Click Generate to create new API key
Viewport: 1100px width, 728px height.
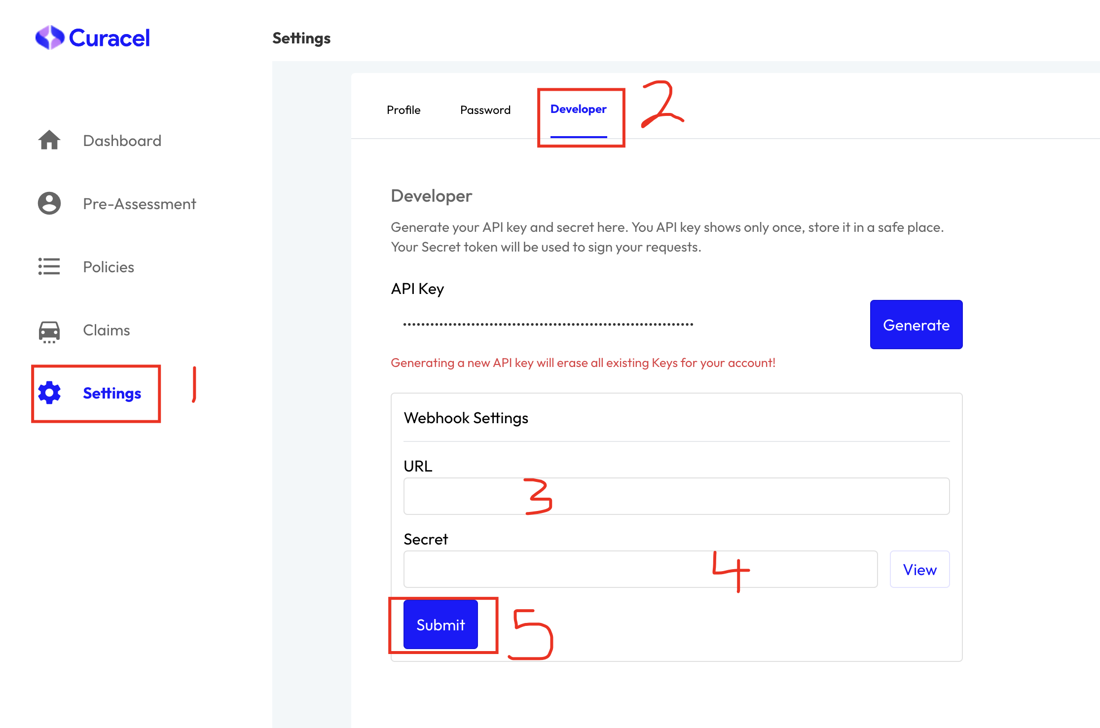pos(917,324)
